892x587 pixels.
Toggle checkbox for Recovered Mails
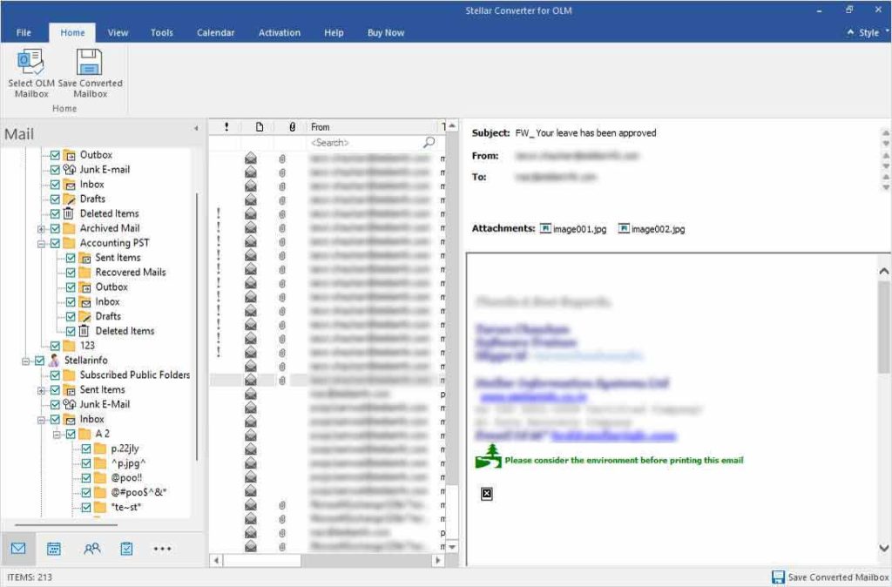click(x=71, y=273)
